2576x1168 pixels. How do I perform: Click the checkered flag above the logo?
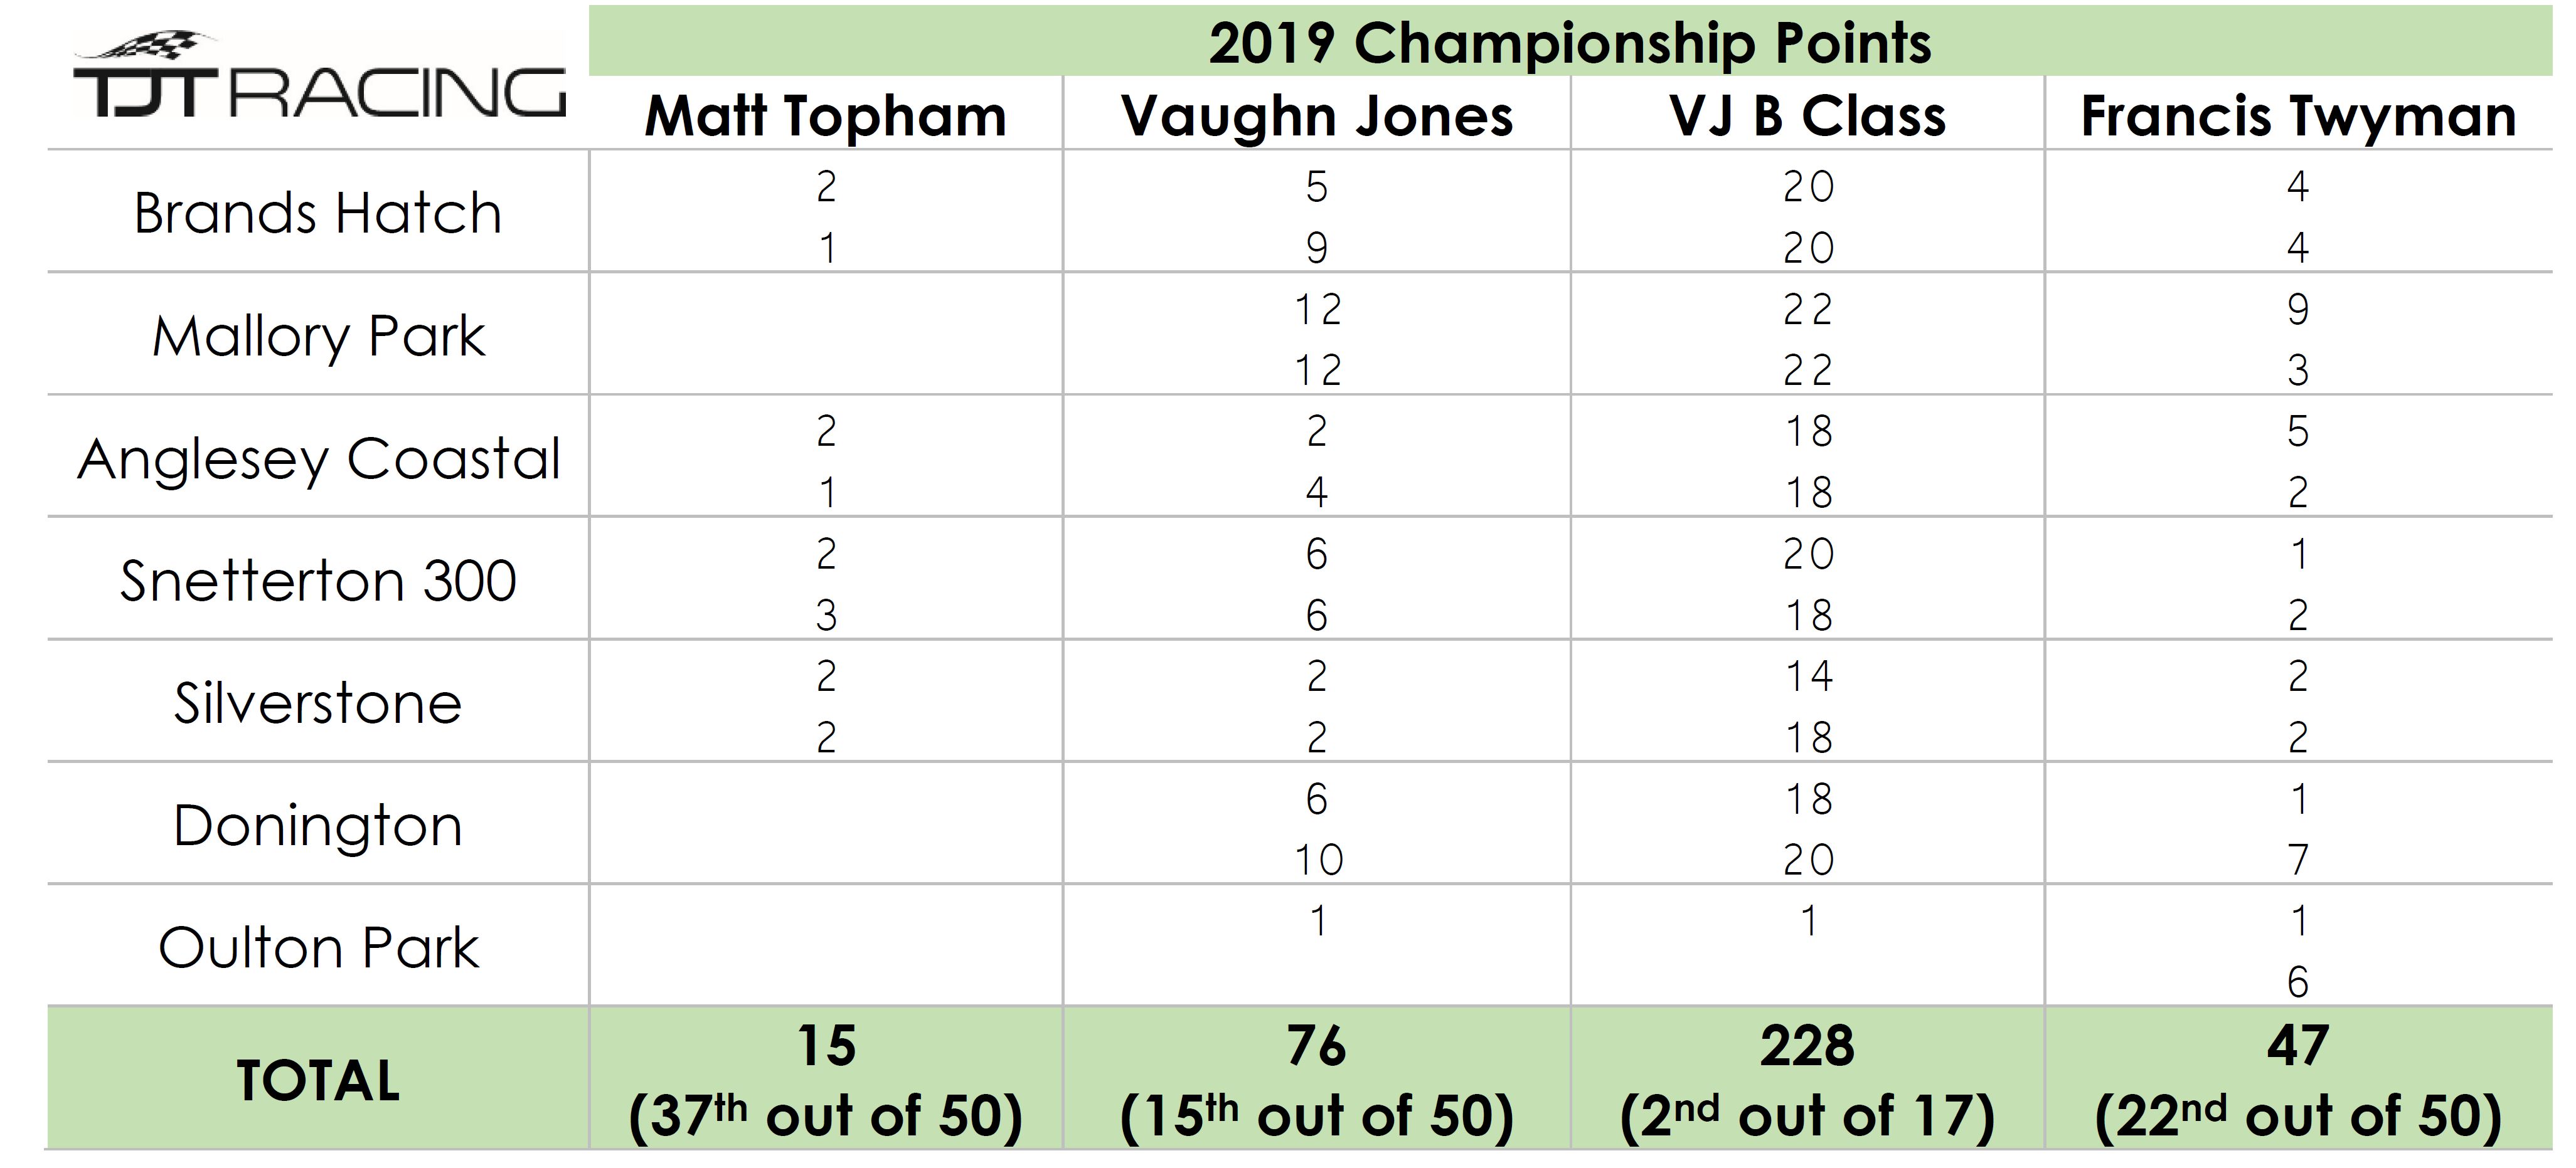tap(150, 45)
